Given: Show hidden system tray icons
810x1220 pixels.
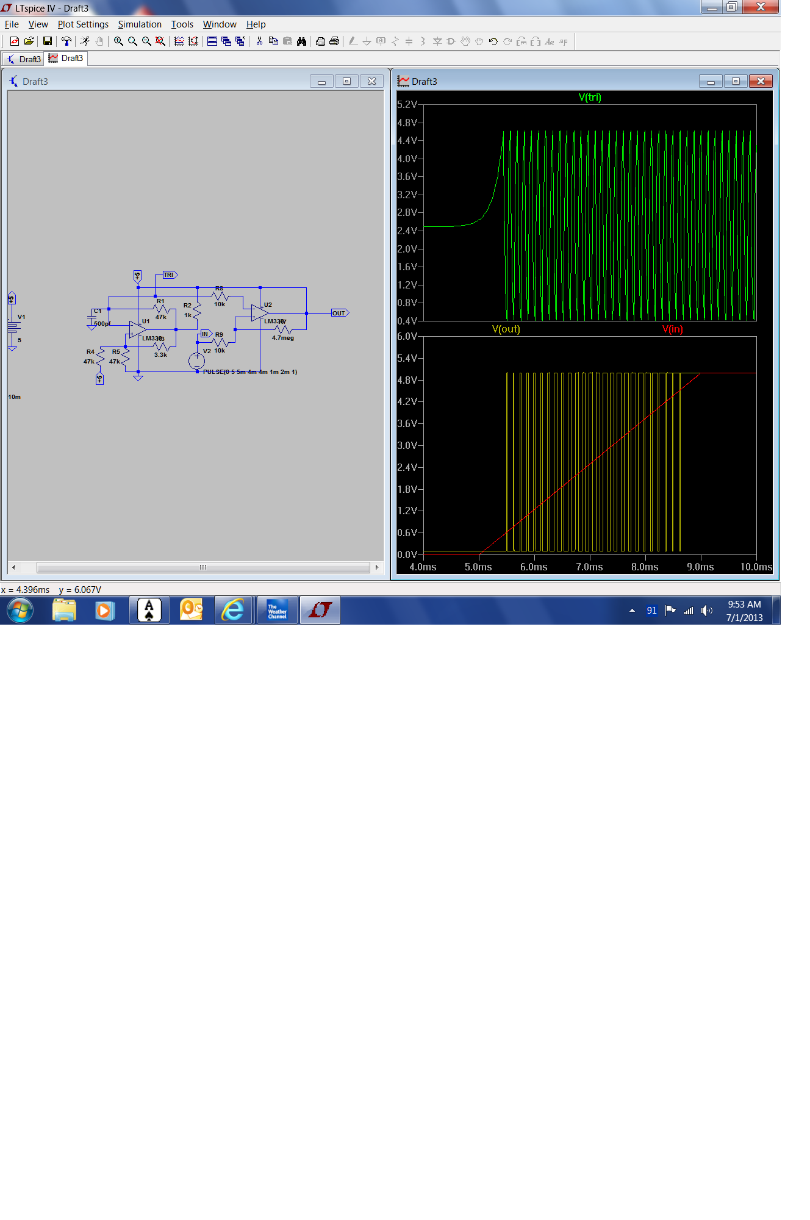Looking at the screenshot, I should click(x=632, y=611).
